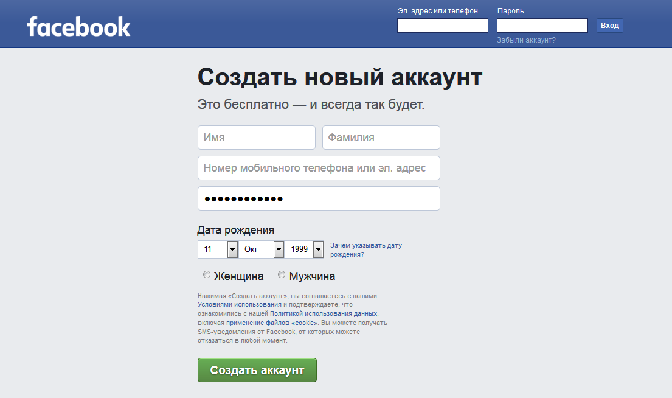Screen dimensions: 672x398
Task: Open the применение файлов «cookie» link
Action: click(x=272, y=323)
